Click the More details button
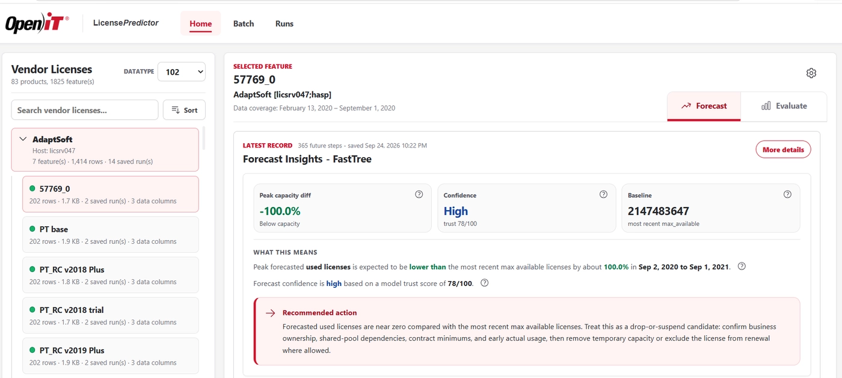Screen dimensions: 842x378 pyautogui.click(x=783, y=149)
